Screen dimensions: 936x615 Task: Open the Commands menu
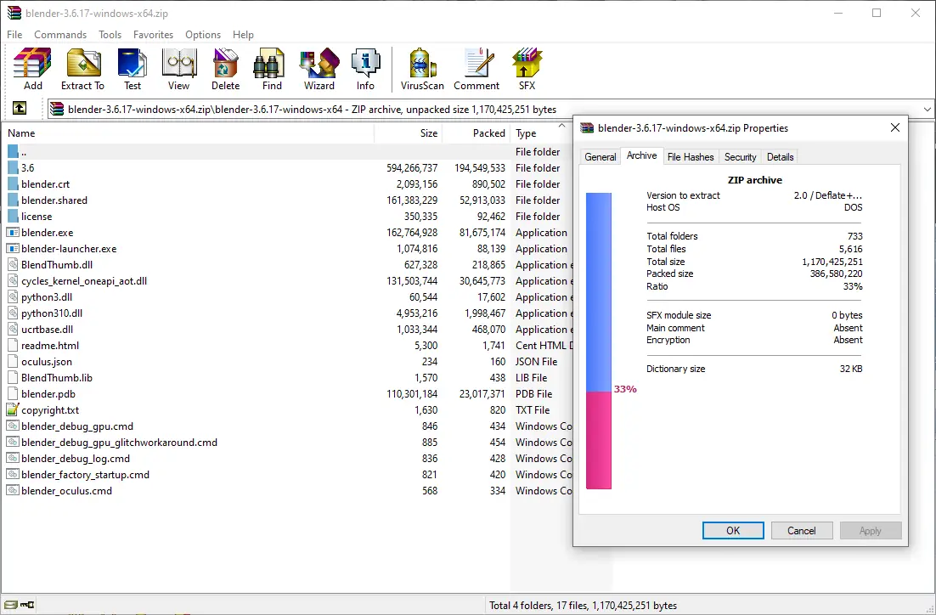coord(60,35)
